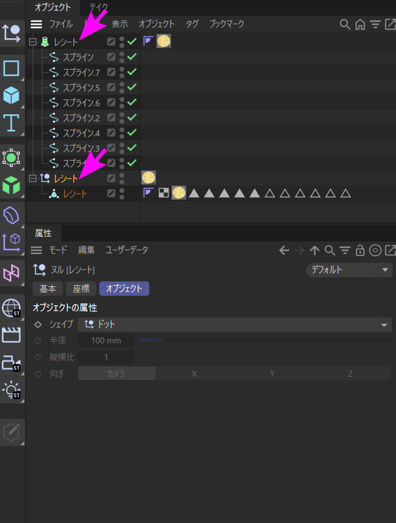Screen dimensions: 396x523
Task: Click the Cube primitive icon
Action: click(12, 95)
